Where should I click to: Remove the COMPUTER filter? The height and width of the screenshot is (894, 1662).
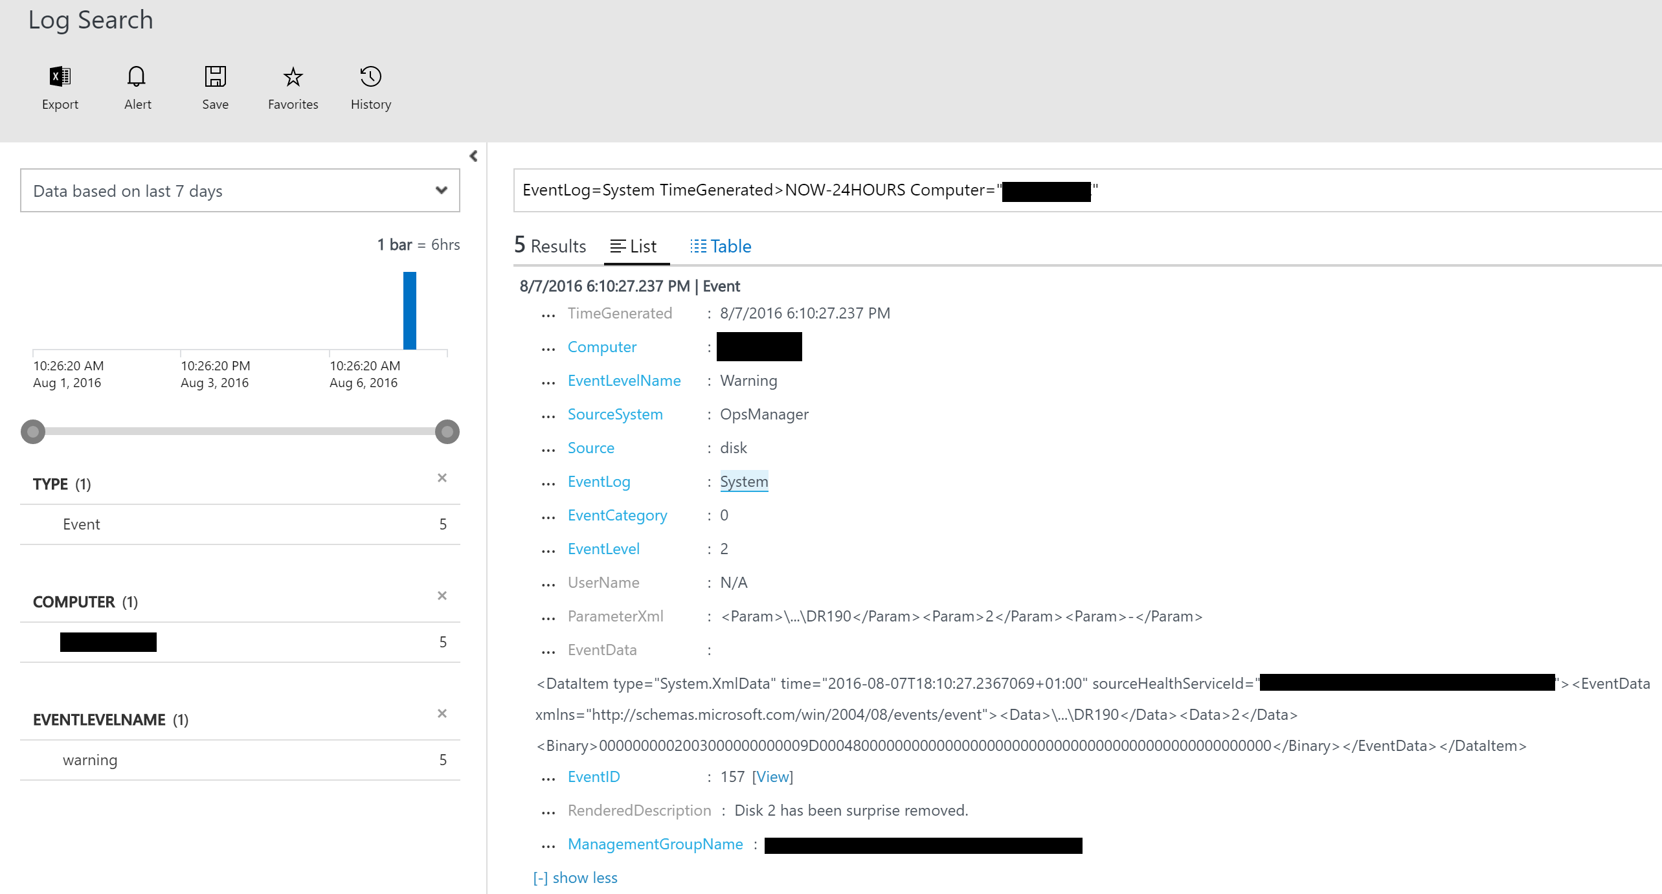[442, 596]
